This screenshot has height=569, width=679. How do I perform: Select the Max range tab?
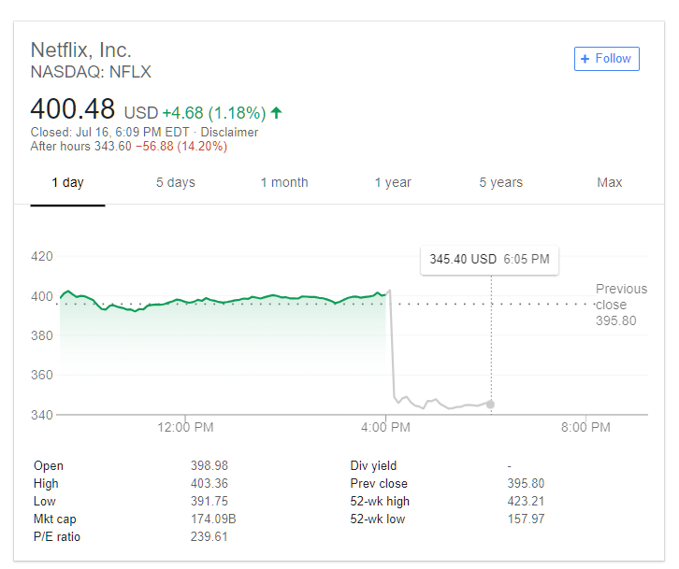[x=609, y=182]
